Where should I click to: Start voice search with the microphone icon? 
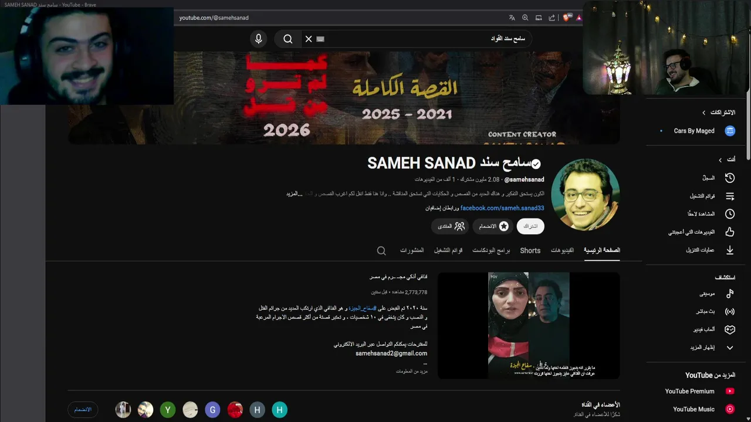259,39
